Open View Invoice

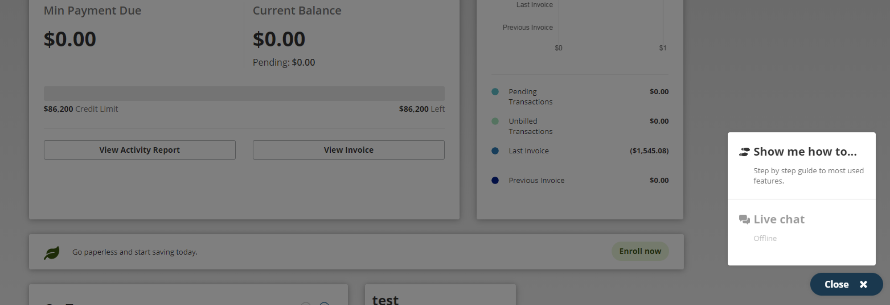tap(349, 150)
